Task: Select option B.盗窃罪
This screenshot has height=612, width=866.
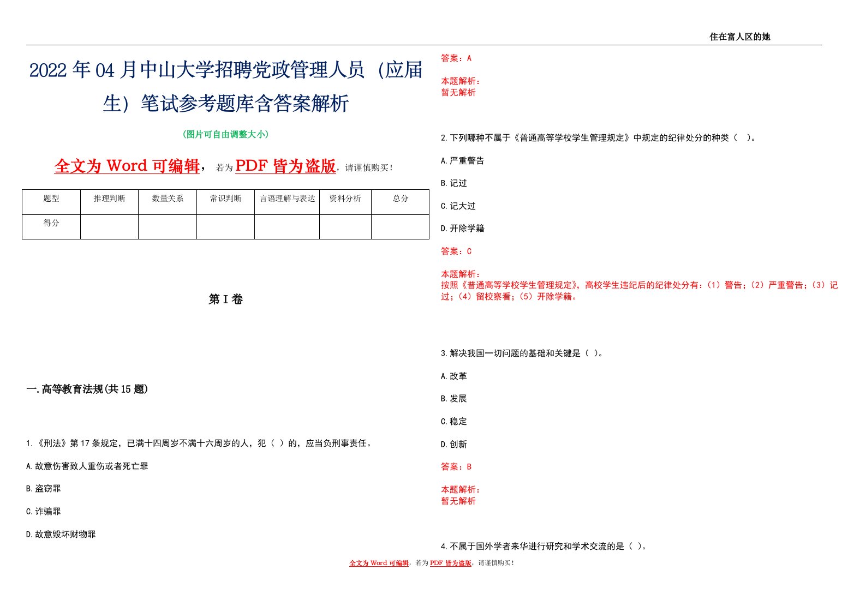Action: coord(43,489)
